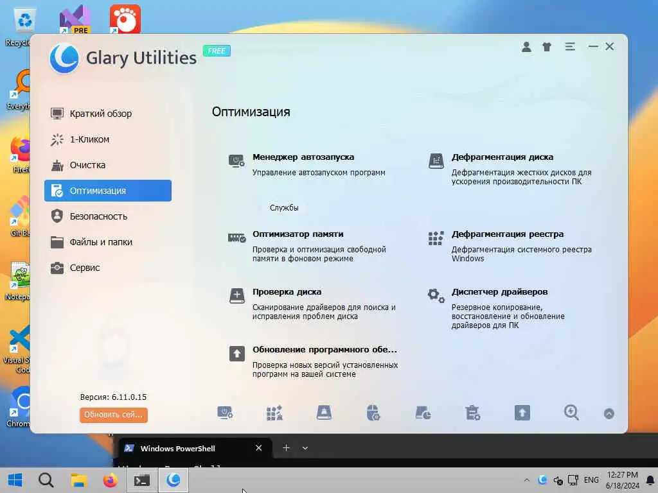Click the Glary Utilities taskbar button
Image resolution: width=658 pixels, height=493 pixels.
coord(173,480)
